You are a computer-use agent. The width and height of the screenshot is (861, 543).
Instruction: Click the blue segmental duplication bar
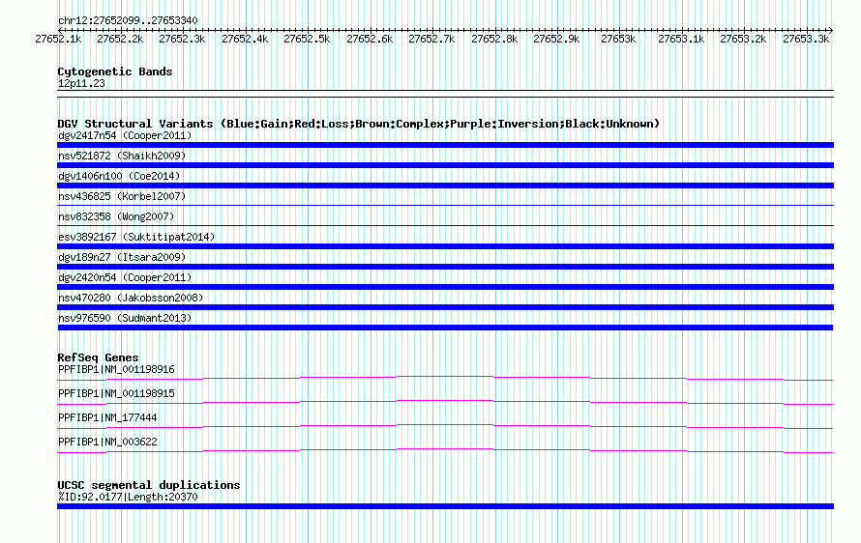pos(445,506)
